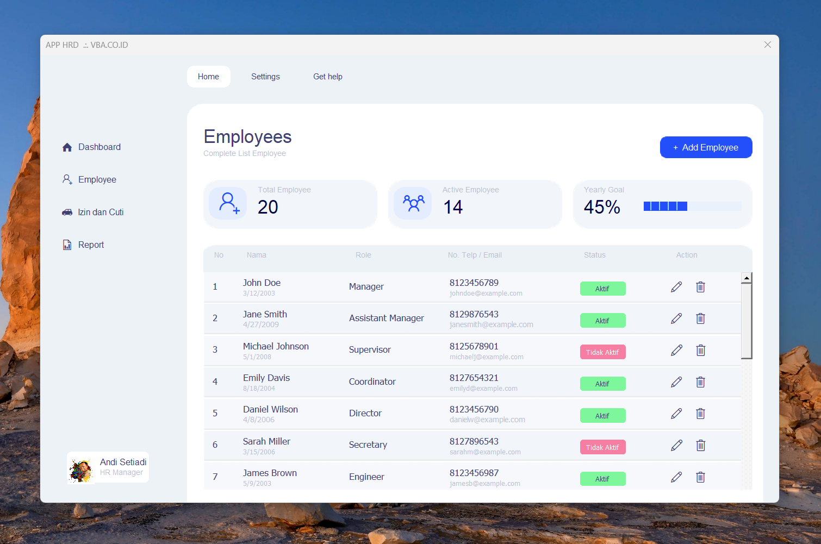Open Izin dan Cuti section
The height and width of the screenshot is (544, 821).
tap(101, 212)
